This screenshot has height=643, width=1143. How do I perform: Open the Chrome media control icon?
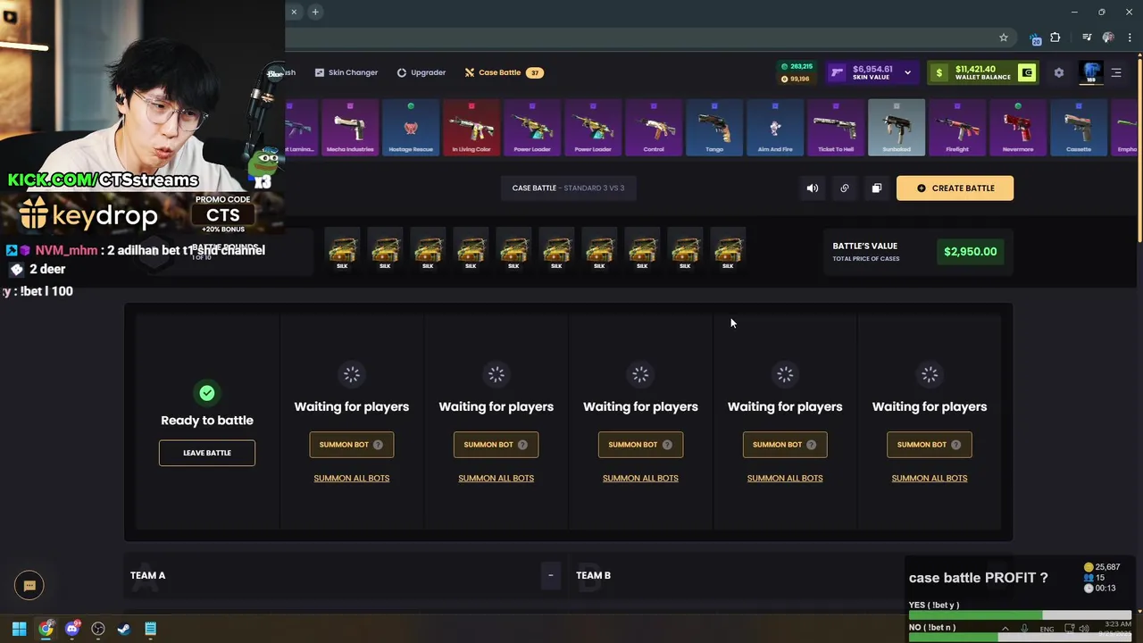pos(1087,38)
